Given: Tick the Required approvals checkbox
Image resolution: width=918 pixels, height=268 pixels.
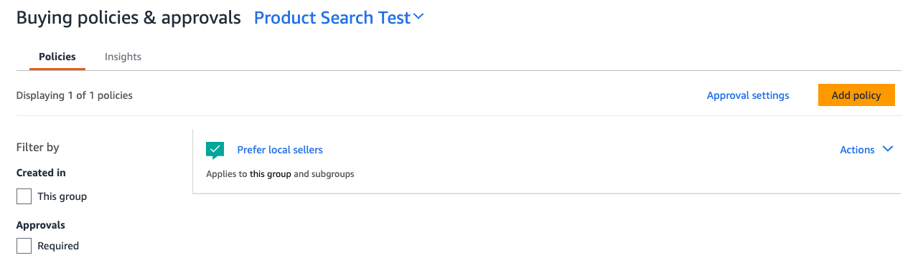Looking at the screenshot, I should (x=24, y=246).
